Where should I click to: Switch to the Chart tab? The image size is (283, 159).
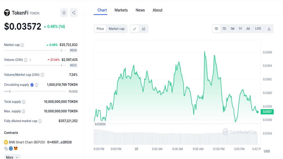[x=102, y=10]
